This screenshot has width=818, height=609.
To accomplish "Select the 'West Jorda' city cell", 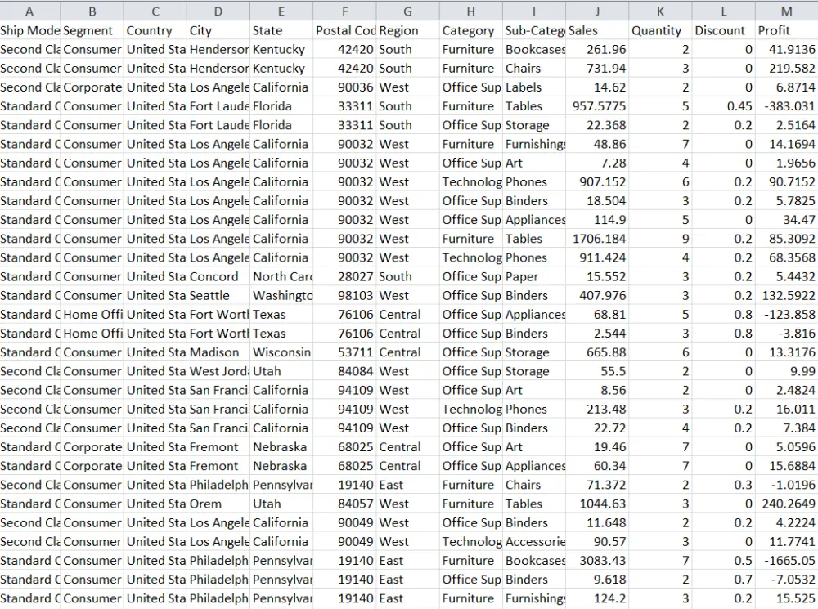I will click(x=218, y=371).
